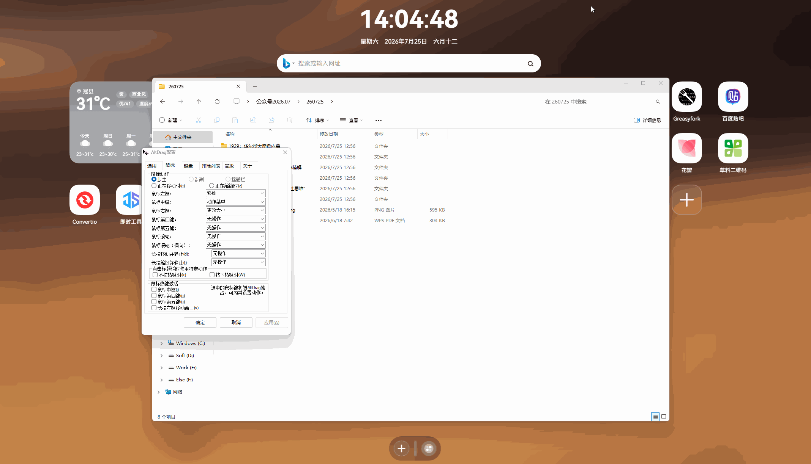This screenshot has width=811, height=464.
Task: Open the 鼠标滚轮: action dropdown
Action: [235, 237]
